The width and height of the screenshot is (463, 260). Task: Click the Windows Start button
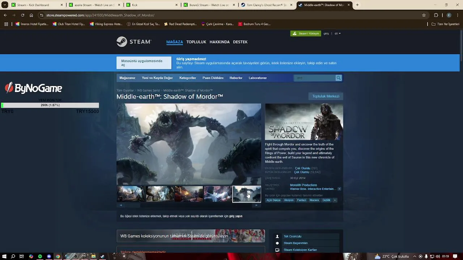point(4,256)
